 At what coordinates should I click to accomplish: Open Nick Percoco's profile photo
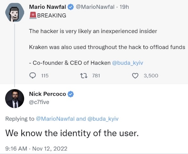point(15,99)
